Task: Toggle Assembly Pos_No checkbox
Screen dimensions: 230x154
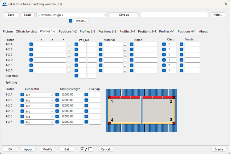Action: (76, 76)
